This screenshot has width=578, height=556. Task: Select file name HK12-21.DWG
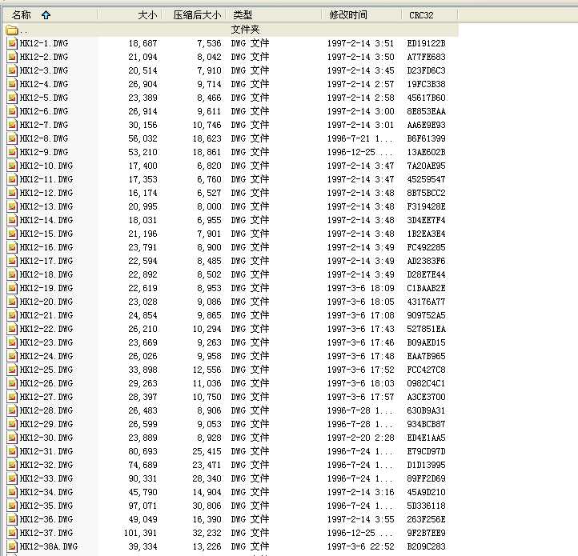coord(46,315)
